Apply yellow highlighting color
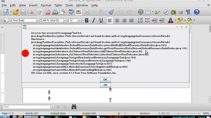This screenshot has height=118, width=211. [180, 20]
